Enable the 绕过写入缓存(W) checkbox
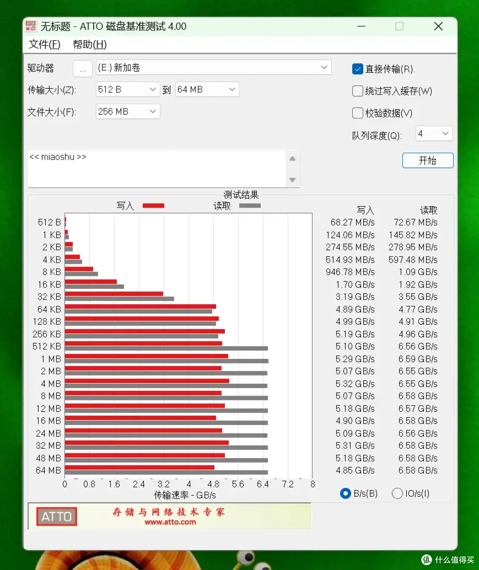479x570 pixels. [x=357, y=91]
